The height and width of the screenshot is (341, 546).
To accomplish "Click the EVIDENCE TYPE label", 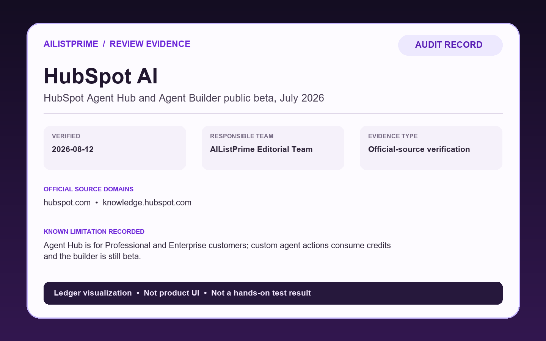I will pyautogui.click(x=393, y=136).
